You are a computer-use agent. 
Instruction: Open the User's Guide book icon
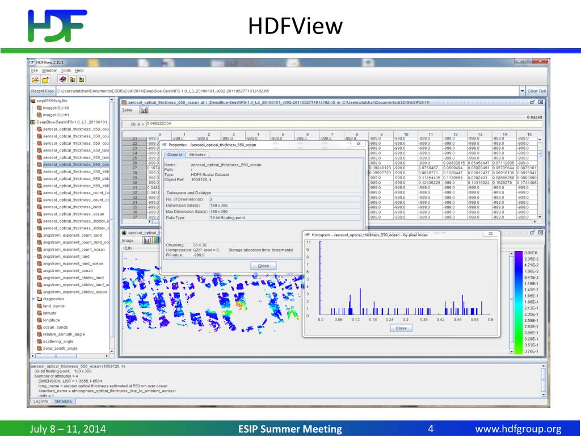click(62, 79)
